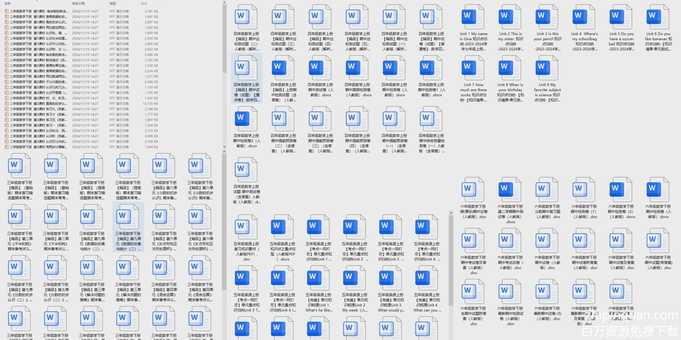Select 五年级英语上册 复习知识要点 doc file

pyautogui.click(x=247, y=238)
